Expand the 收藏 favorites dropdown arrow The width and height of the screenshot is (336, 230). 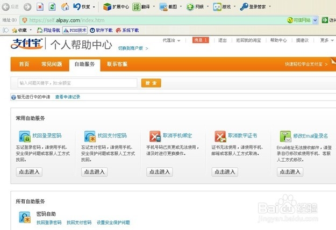click(x=31, y=30)
